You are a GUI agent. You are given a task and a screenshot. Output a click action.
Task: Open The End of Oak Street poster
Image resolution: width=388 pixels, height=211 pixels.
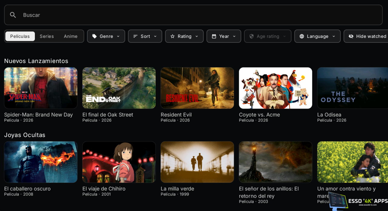pos(119,88)
